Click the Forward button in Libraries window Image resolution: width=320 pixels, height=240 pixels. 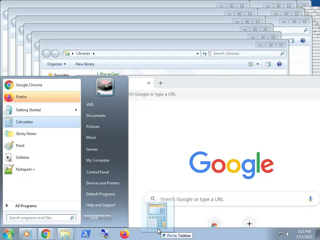coord(55,53)
